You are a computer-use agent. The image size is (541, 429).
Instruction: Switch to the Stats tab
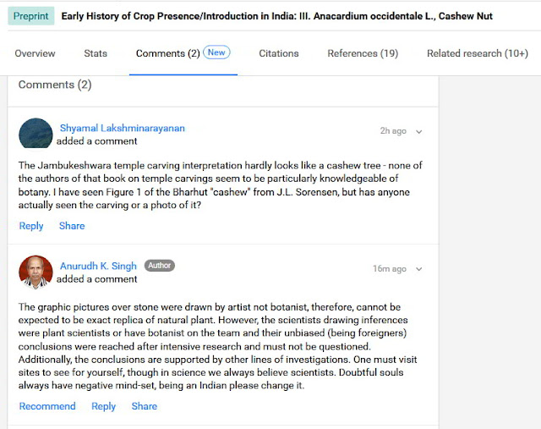click(x=96, y=53)
